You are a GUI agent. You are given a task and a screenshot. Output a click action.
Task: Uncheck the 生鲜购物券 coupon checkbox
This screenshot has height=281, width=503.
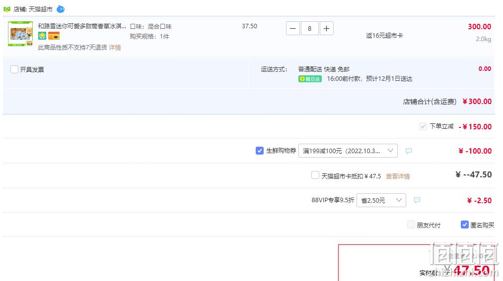pyautogui.click(x=260, y=151)
